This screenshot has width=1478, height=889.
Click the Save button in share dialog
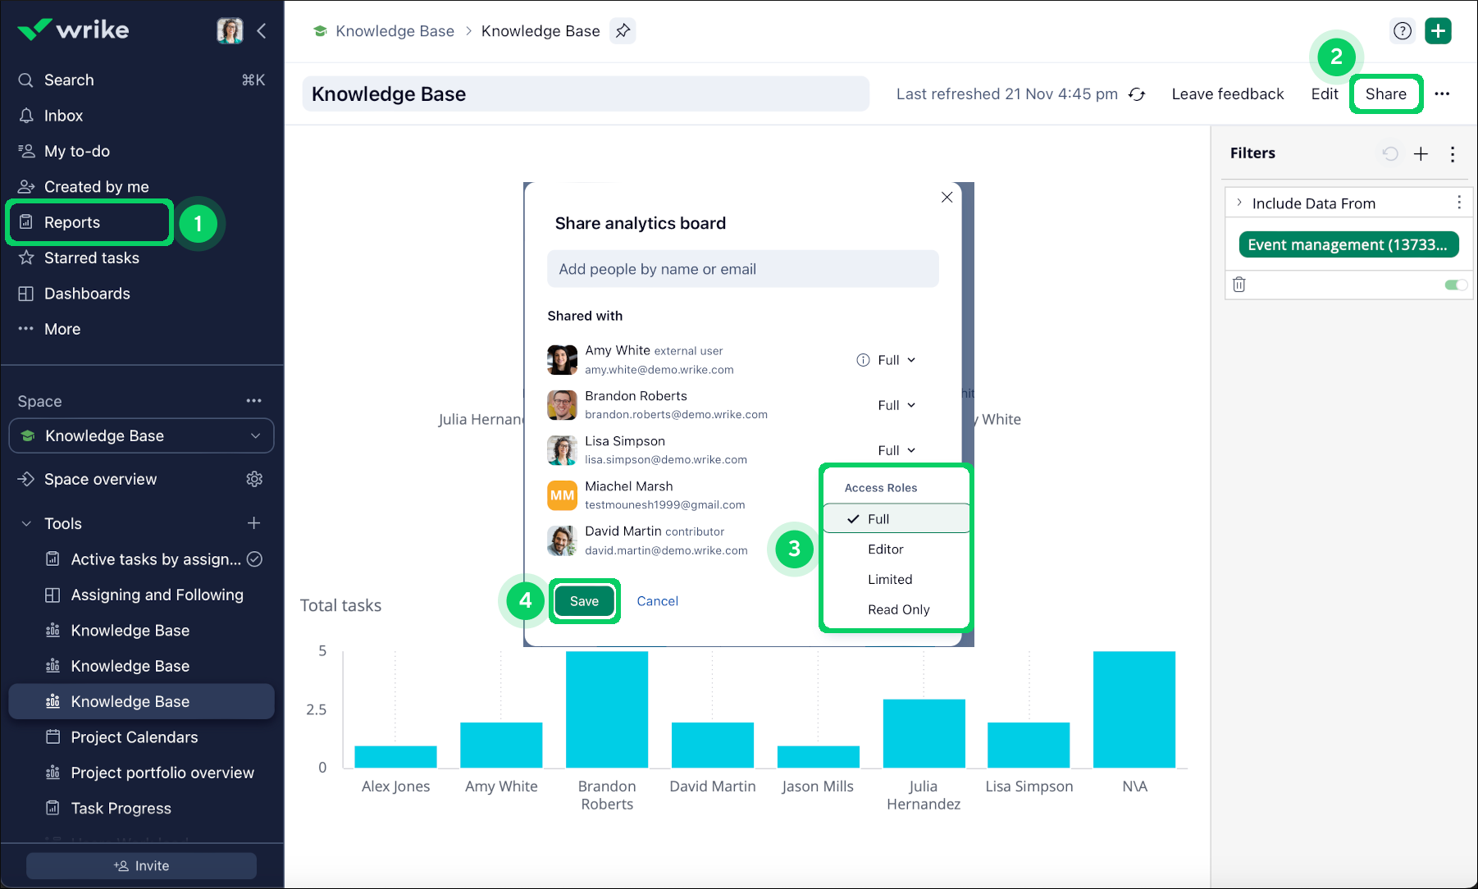click(x=584, y=601)
